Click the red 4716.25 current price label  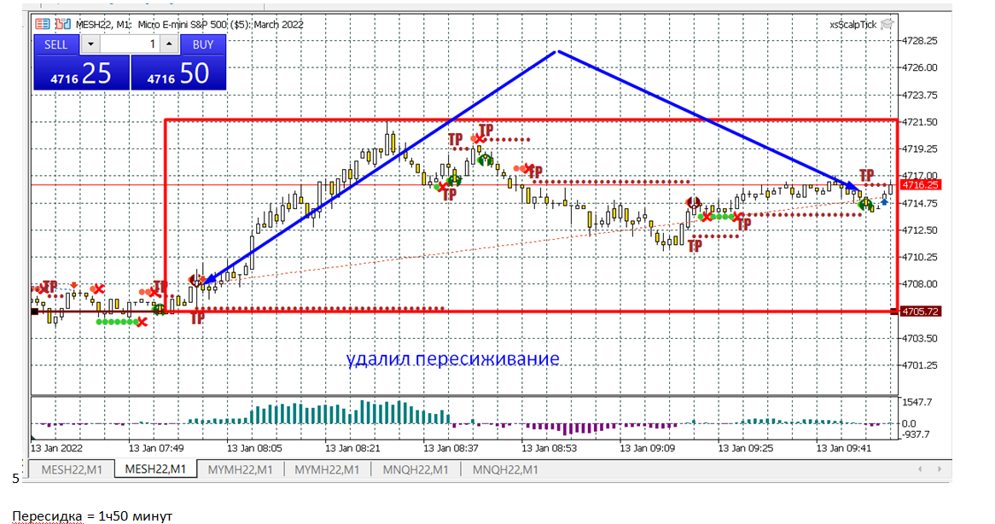(x=920, y=184)
